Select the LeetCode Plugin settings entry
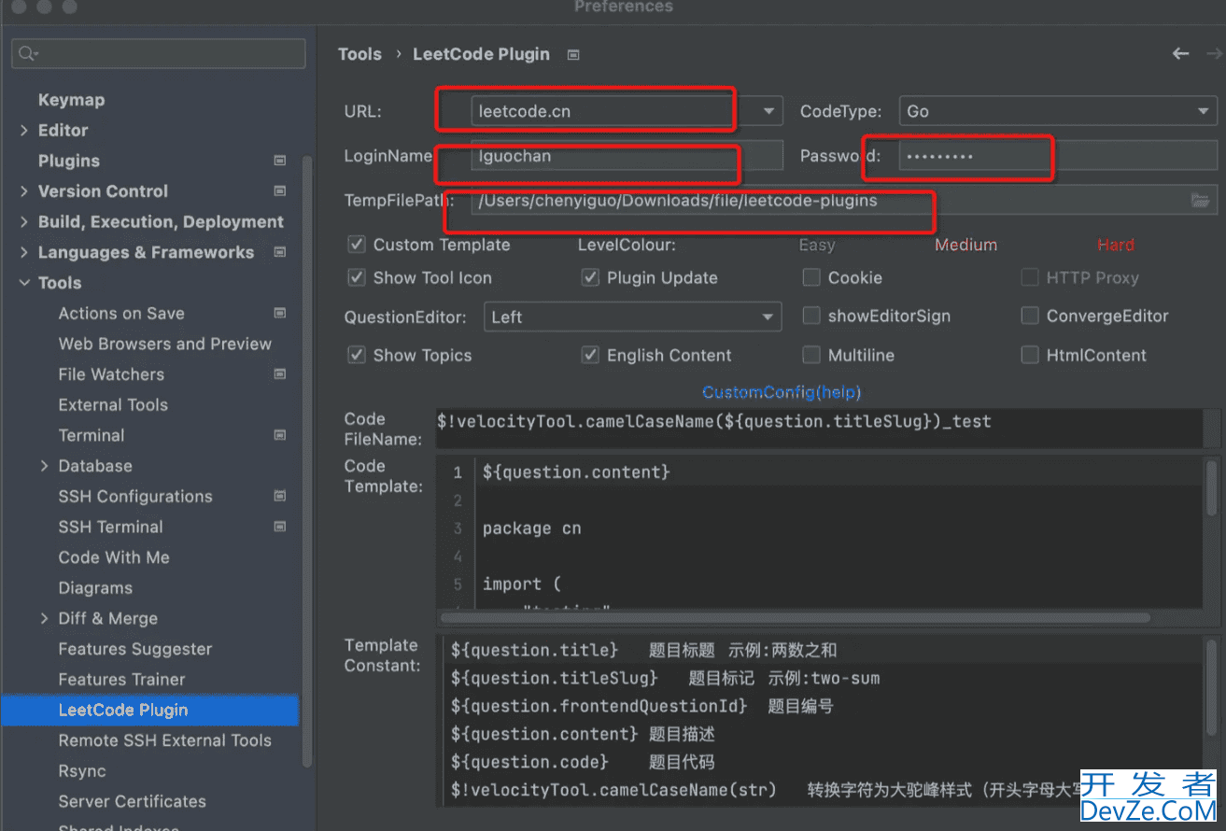 (x=149, y=710)
